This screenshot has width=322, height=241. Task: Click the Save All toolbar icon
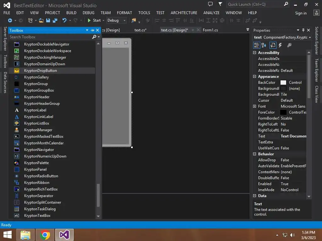click(x=55, y=20)
